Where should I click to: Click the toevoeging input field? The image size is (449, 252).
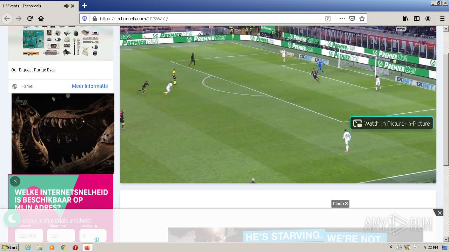pyautogui.click(x=93, y=236)
